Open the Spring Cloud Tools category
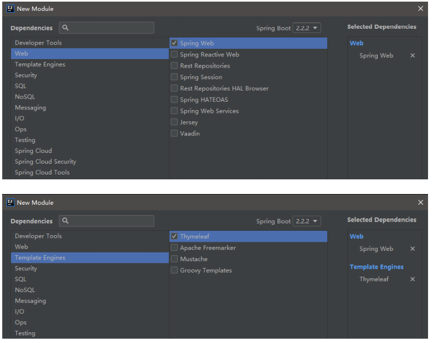The width and height of the screenshot is (434, 343). (90, 172)
